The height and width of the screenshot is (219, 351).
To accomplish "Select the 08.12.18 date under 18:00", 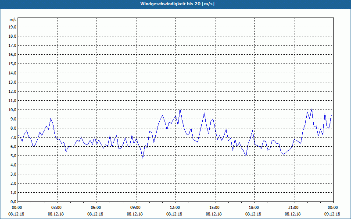I will point(253,214).
